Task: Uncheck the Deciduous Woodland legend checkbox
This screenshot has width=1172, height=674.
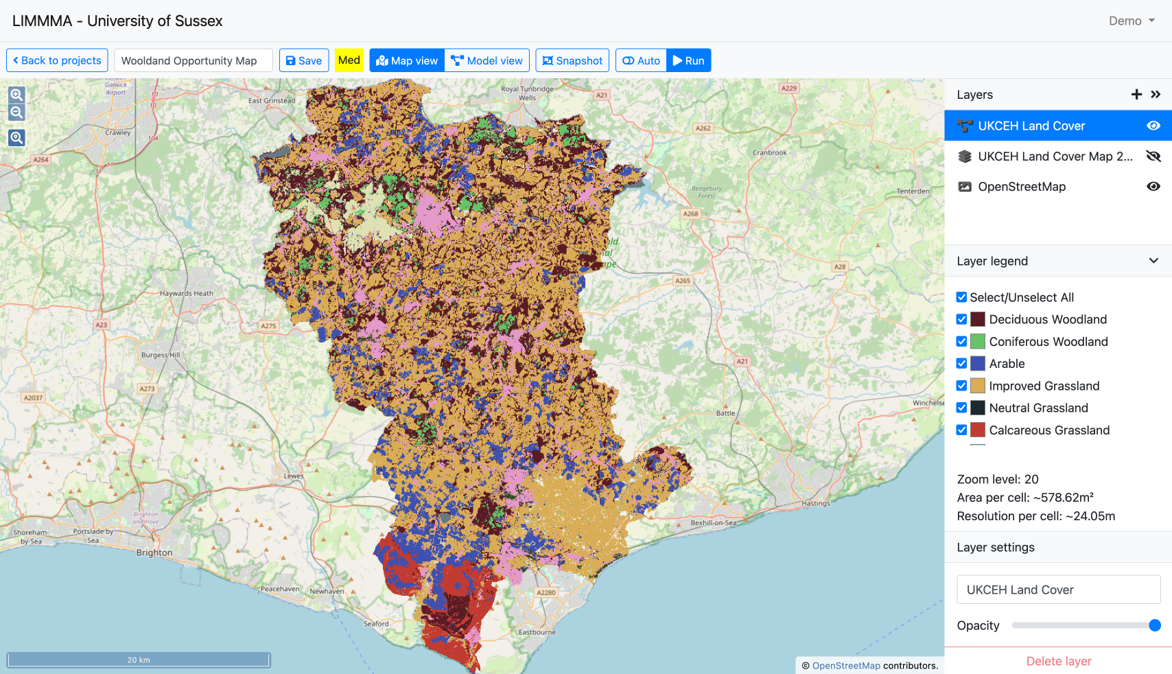Action: click(961, 319)
